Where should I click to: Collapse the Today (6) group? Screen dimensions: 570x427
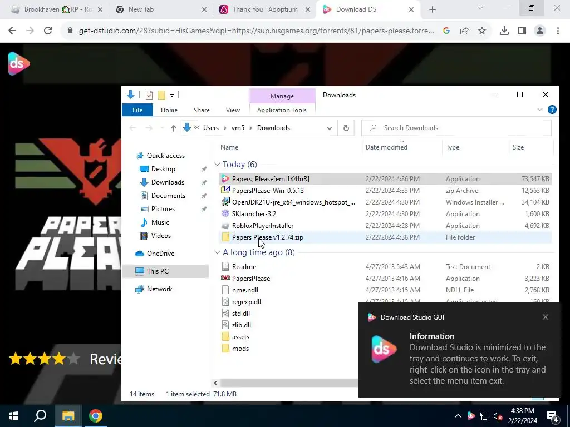click(x=217, y=165)
